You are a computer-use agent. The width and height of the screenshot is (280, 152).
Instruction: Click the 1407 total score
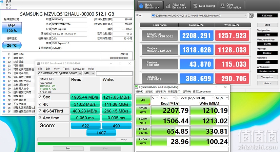point(101,133)
